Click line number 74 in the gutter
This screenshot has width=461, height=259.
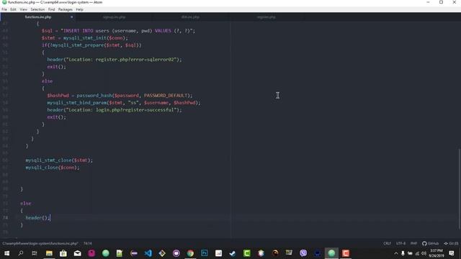[x=5, y=217]
